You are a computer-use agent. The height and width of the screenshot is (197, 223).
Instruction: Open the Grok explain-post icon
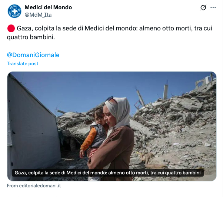203,8
